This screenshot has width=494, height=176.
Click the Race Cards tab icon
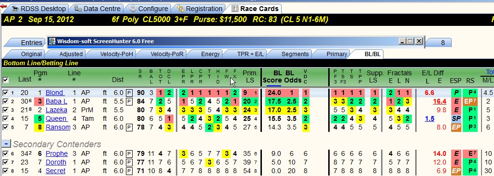point(235,9)
